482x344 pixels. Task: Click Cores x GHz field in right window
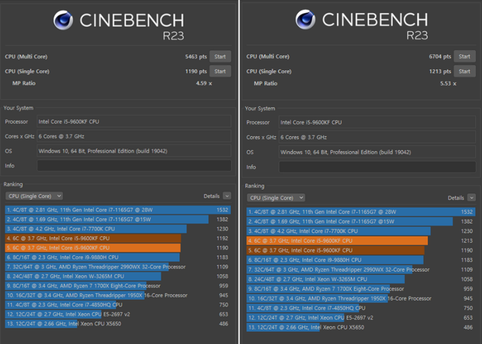(377, 137)
